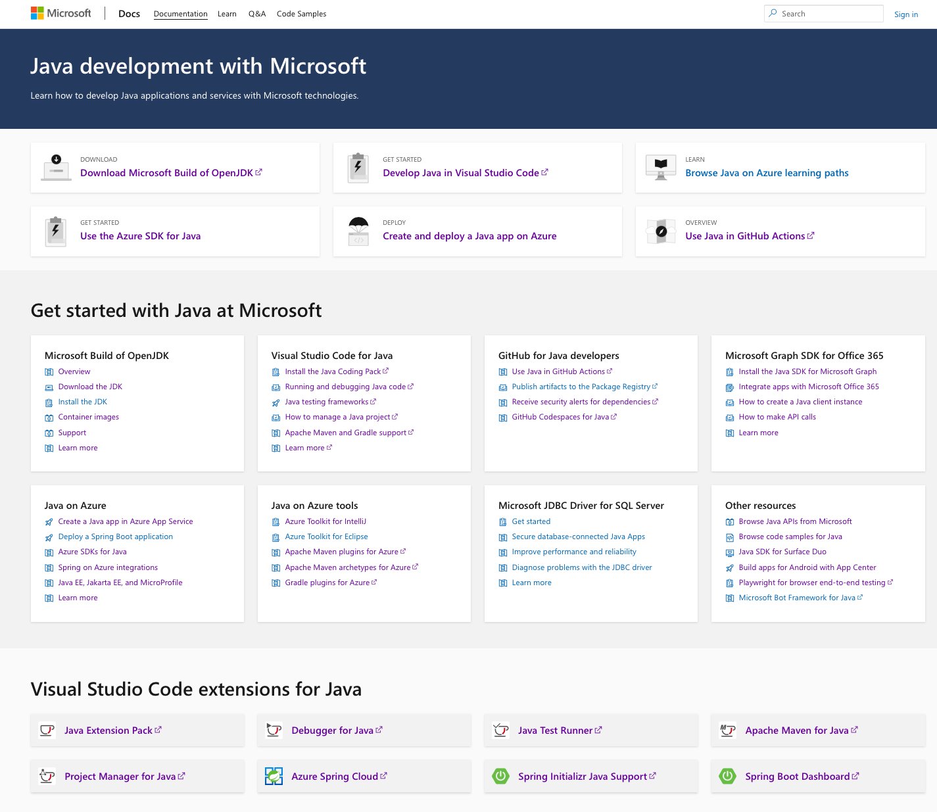Click 'Azure Toolkit for IntelliJ'
The height and width of the screenshot is (812, 937).
[325, 521]
